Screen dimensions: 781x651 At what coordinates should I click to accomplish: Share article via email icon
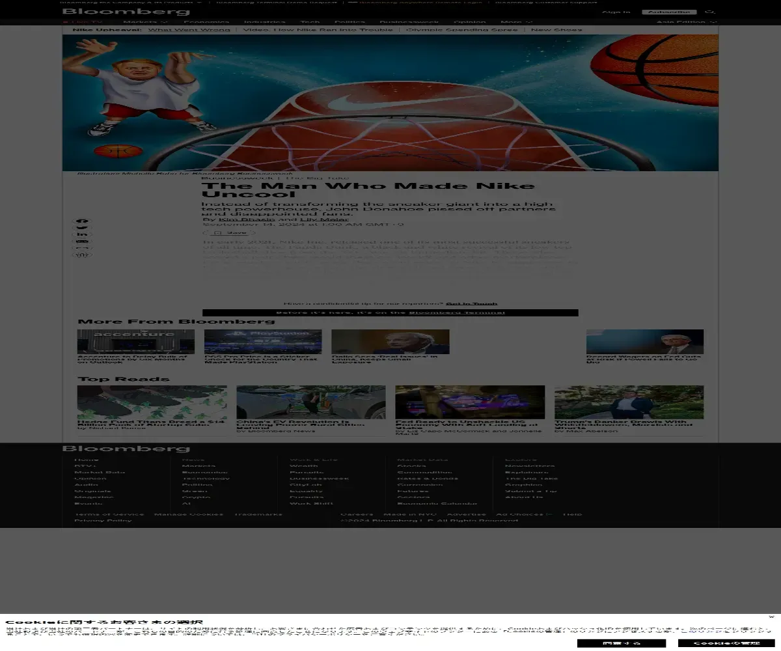(82, 242)
